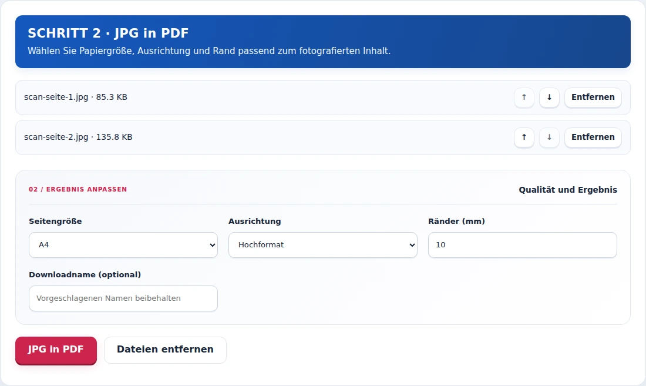Remove scan-seite-1.jpg via Entfernen button

593,98
